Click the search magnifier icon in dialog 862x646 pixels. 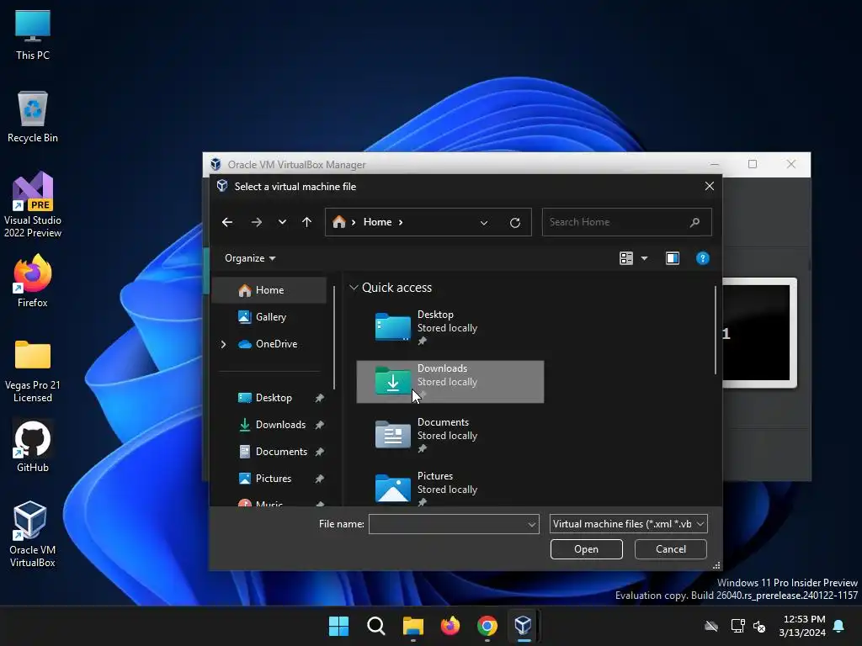(x=694, y=222)
